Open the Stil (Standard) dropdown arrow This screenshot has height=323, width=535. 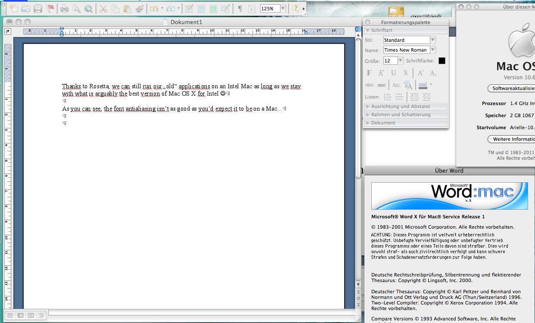[x=433, y=40]
